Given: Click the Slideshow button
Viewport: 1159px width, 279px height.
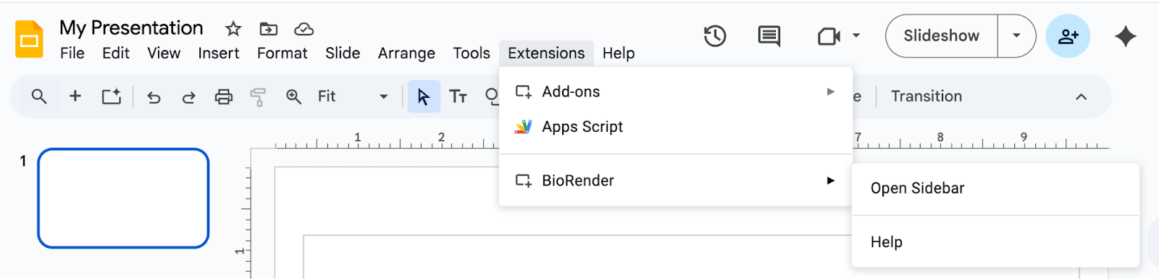Looking at the screenshot, I should pos(941,36).
